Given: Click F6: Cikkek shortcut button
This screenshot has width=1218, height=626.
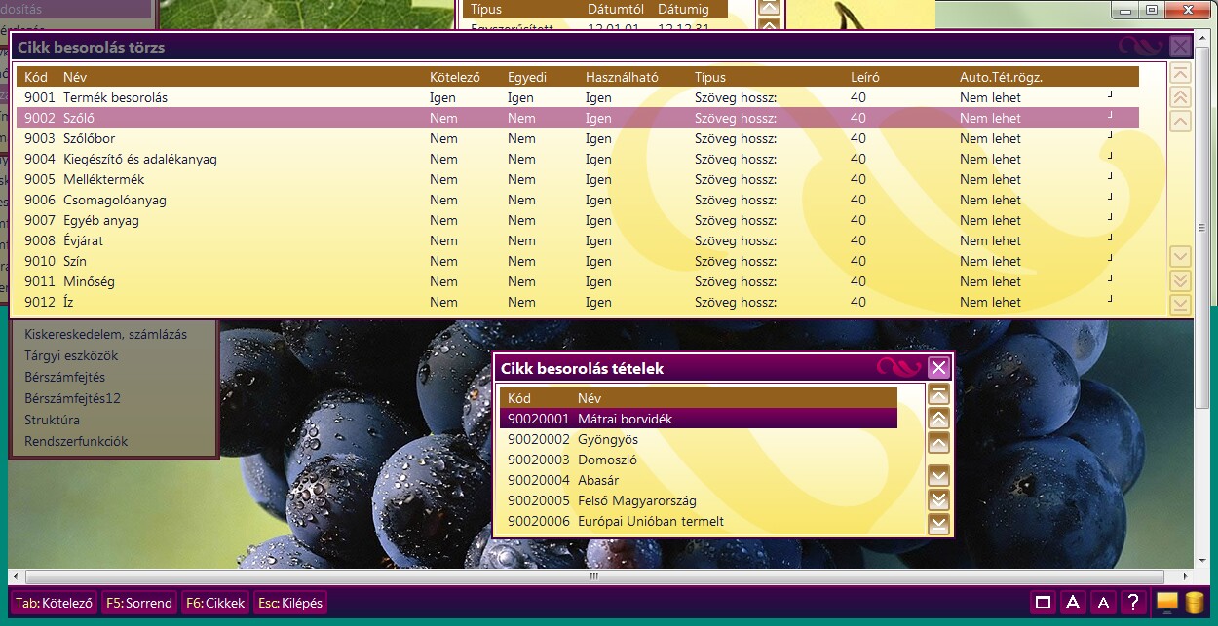Looking at the screenshot, I should click(215, 603).
